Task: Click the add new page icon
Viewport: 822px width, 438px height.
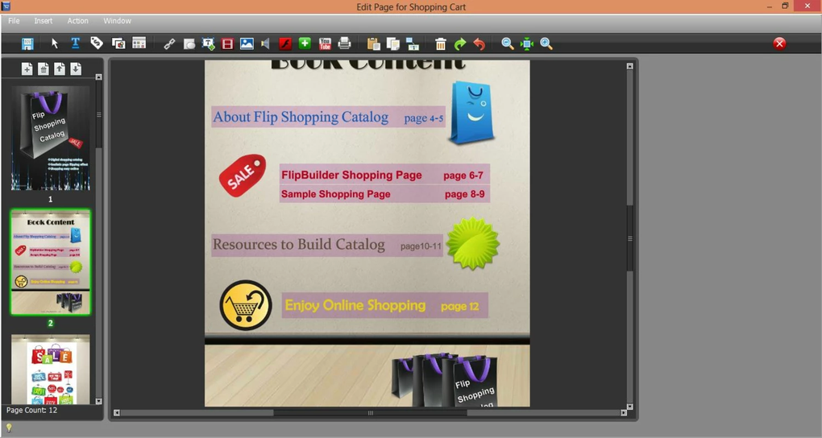Action: 27,68
